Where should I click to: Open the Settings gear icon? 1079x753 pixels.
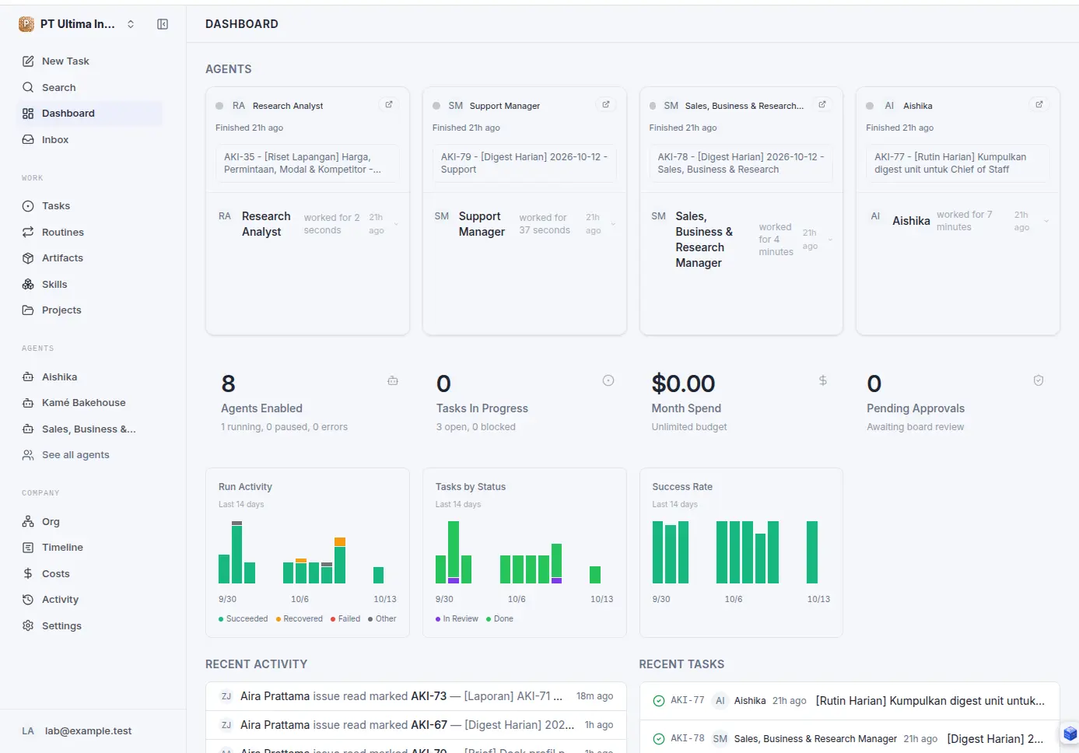(28, 626)
